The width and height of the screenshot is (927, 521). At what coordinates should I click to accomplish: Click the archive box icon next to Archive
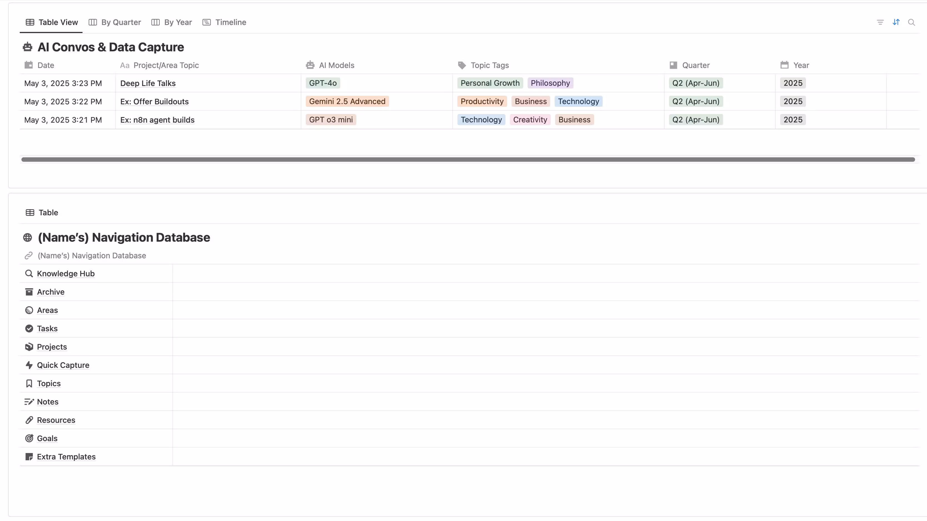point(29,292)
